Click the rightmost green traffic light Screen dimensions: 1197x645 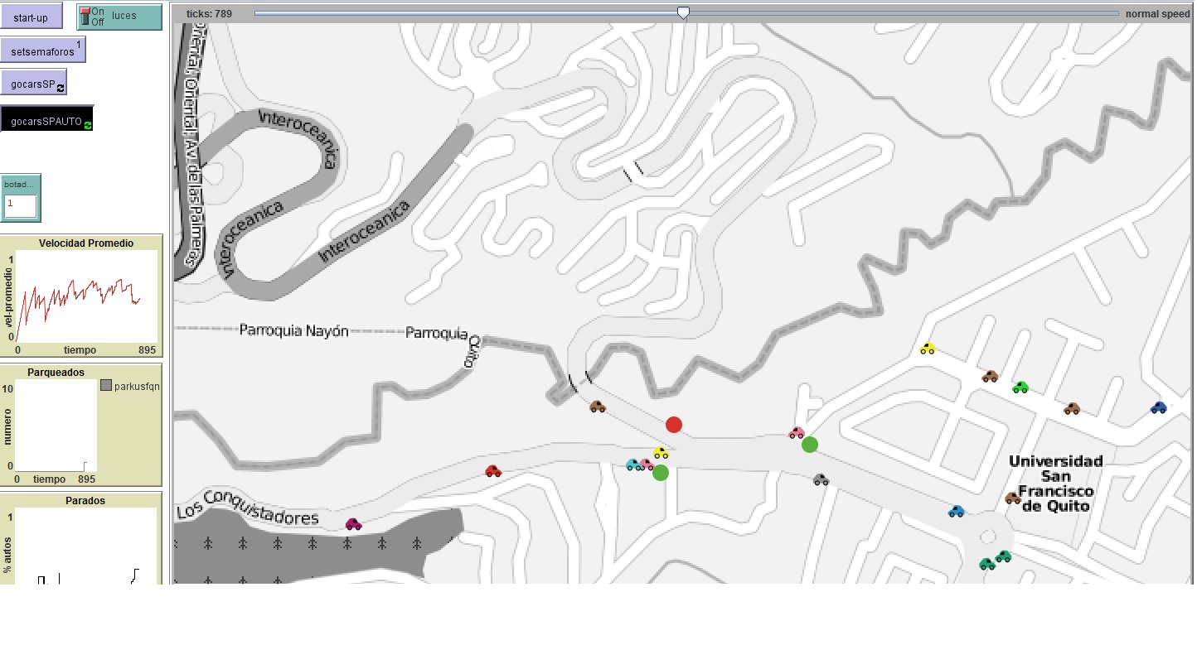tap(810, 445)
